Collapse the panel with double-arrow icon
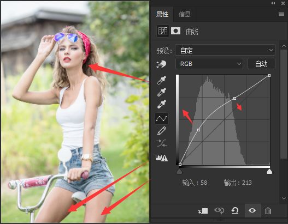This screenshot has width=288, height=224. click(x=273, y=3)
